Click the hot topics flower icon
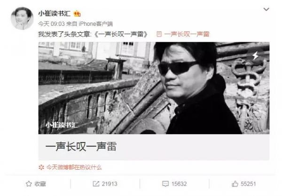The width and height of the screenshot is (282, 196). 41,167
